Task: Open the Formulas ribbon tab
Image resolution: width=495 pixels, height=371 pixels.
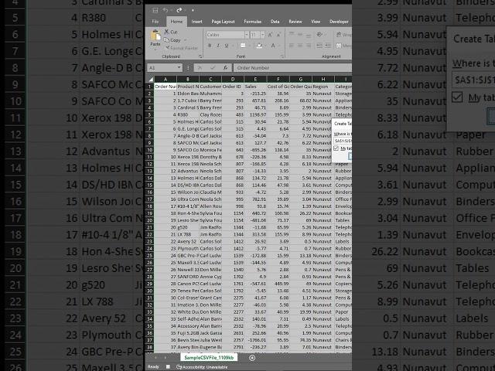Action: pyautogui.click(x=253, y=22)
